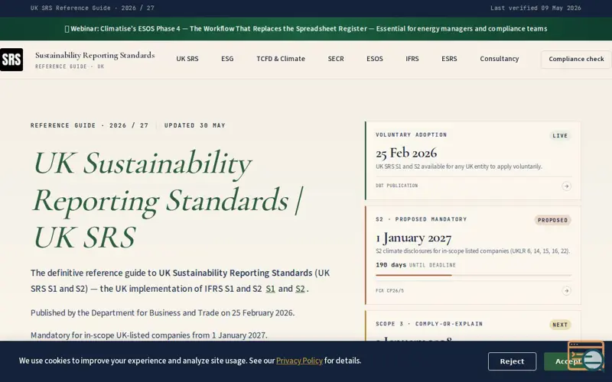Image resolution: width=612 pixels, height=382 pixels.
Task: Open ESRS navigation item
Action: 449,59
